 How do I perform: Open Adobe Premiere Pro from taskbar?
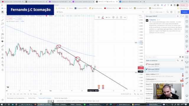click(x=94, y=105)
